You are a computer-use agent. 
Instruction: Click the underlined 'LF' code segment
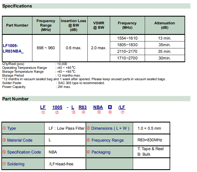(x=43, y=107)
